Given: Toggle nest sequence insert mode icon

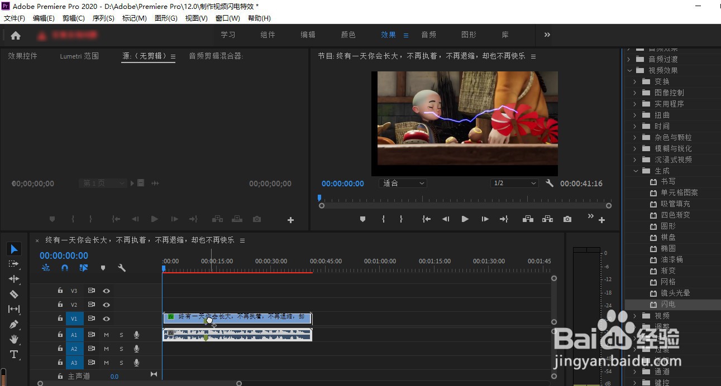Looking at the screenshot, I should tap(46, 268).
